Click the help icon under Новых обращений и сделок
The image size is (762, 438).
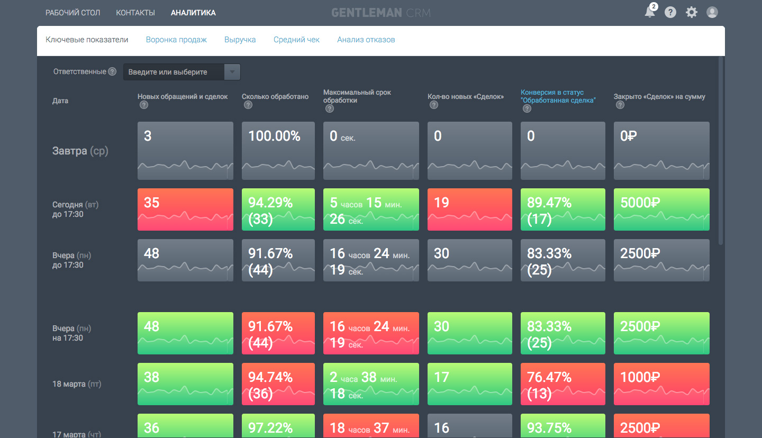143,105
